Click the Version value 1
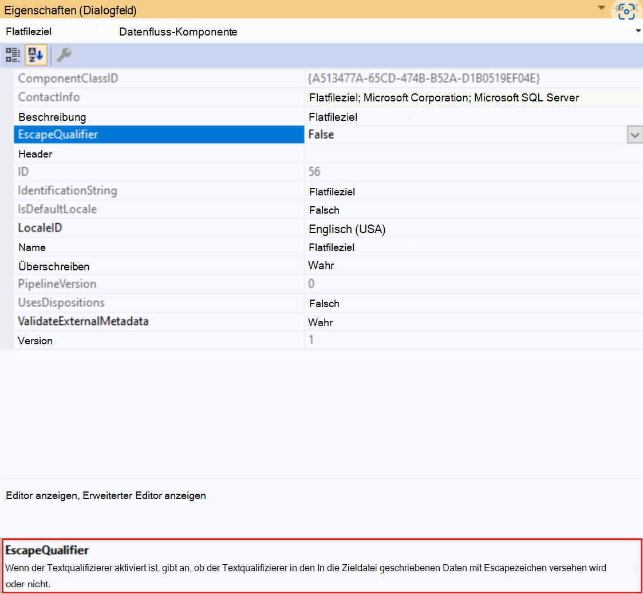The height and width of the screenshot is (594, 643). click(x=311, y=340)
